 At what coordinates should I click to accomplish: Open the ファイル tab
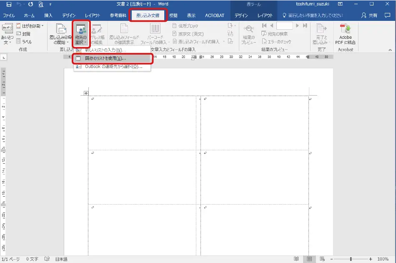tap(9, 15)
